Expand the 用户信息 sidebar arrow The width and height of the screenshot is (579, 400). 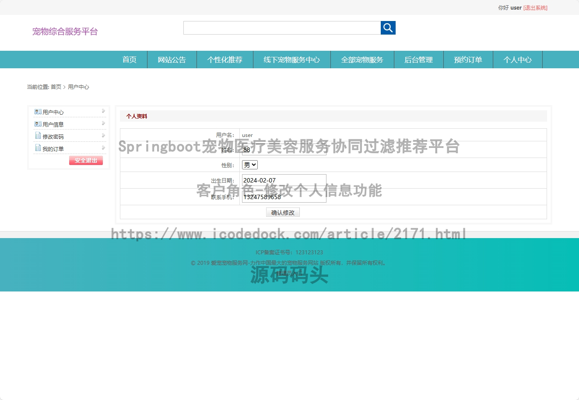click(x=103, y=123)
